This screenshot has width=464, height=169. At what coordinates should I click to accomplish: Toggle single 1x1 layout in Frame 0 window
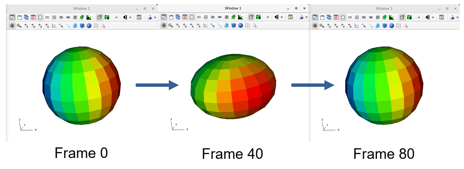(40, 17)
